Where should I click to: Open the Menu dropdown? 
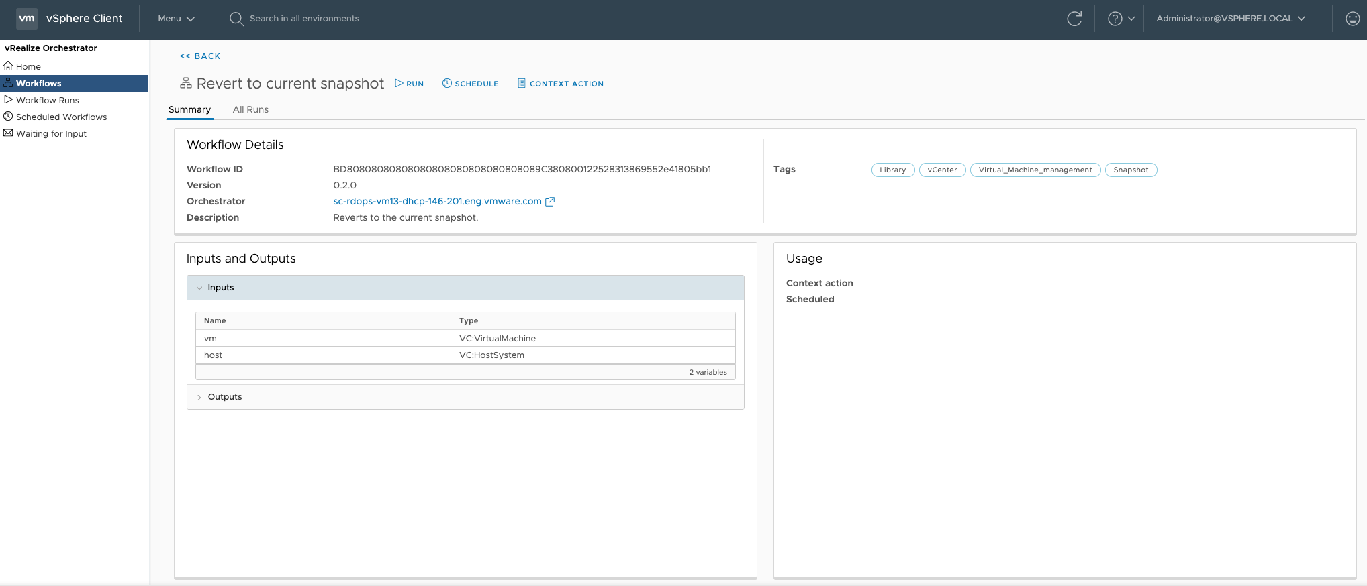176,19
